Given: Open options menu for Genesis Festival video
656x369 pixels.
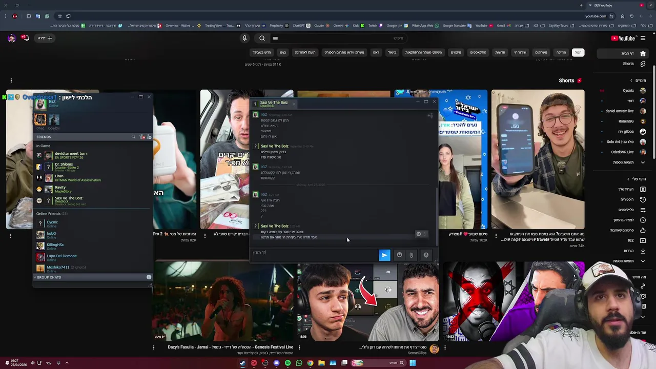Looking at the screenshot, I should click(x=154, y=347).
